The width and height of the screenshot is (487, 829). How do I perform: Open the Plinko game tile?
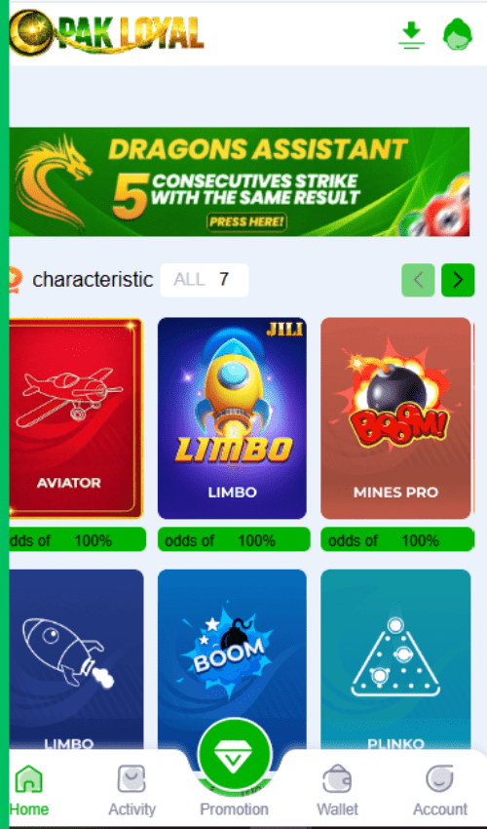[x=395, y=658]
